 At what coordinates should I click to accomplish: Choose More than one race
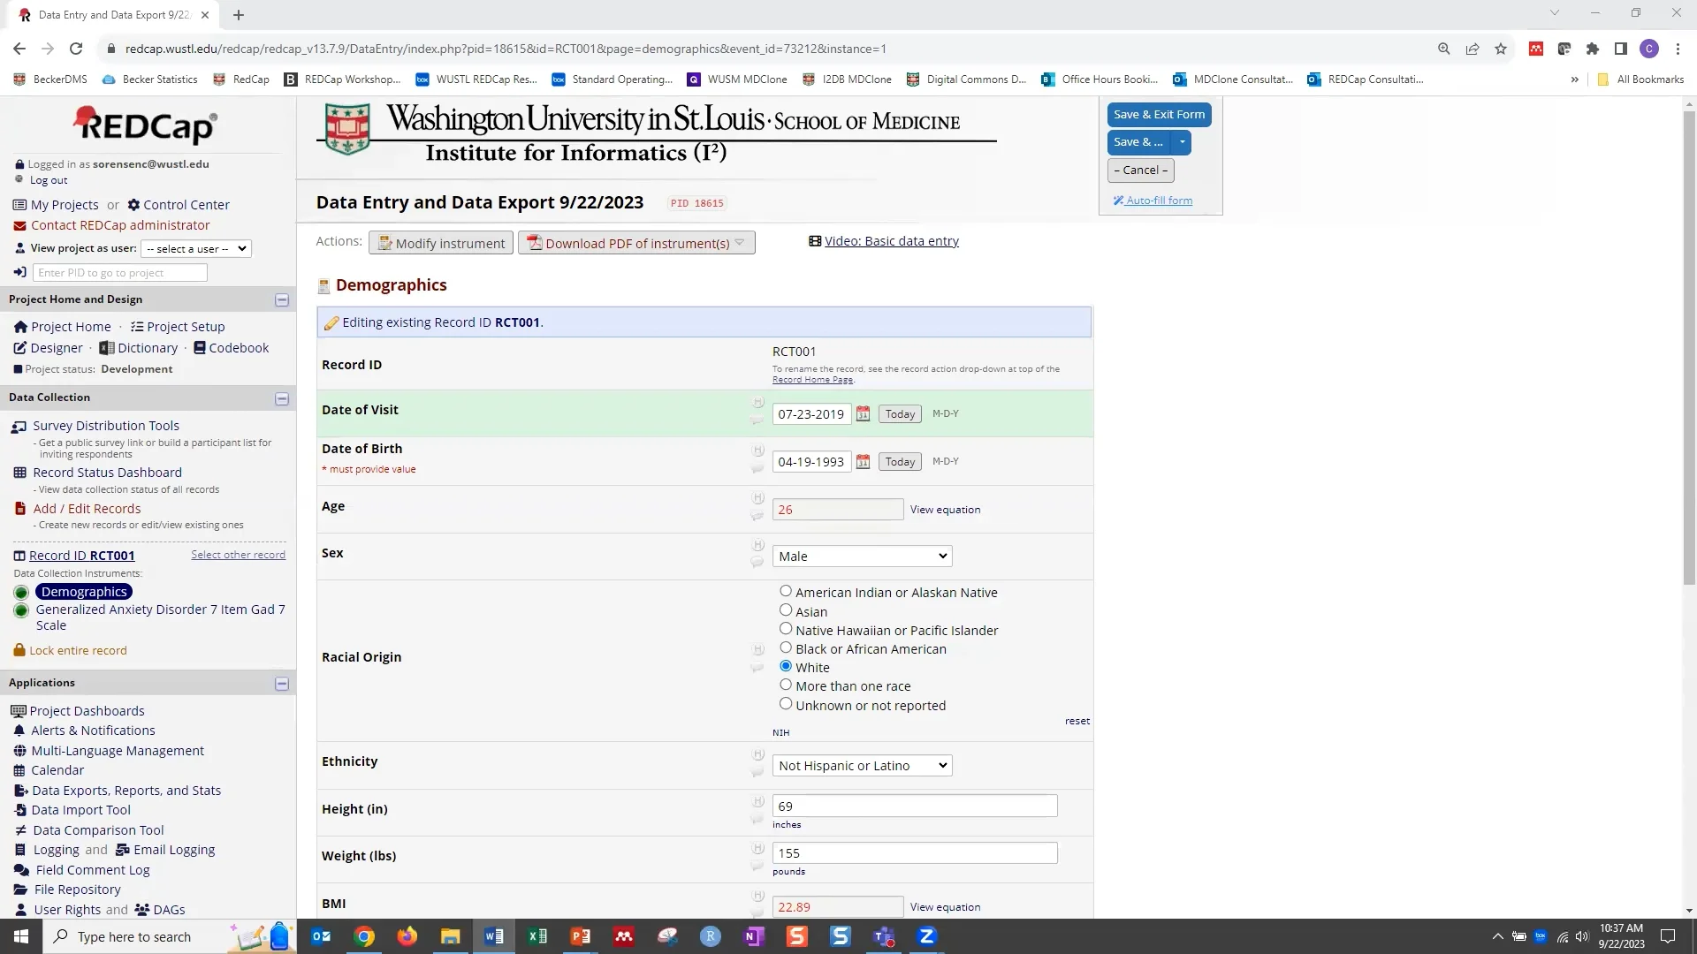[786, 684]
